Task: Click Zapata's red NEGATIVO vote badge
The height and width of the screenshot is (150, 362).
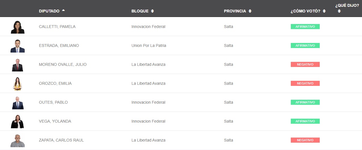Action: click(x=305, y=140)
